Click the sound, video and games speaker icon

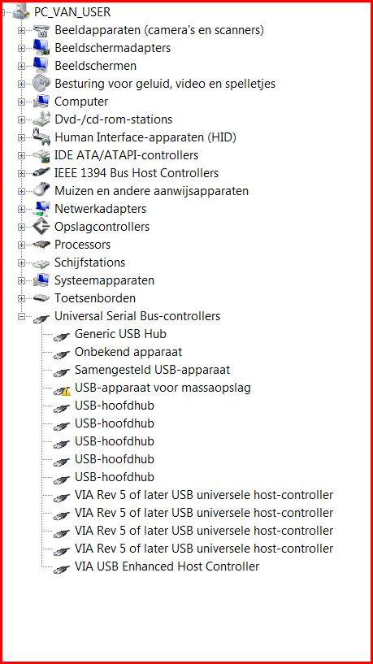[x=41, y=84]
